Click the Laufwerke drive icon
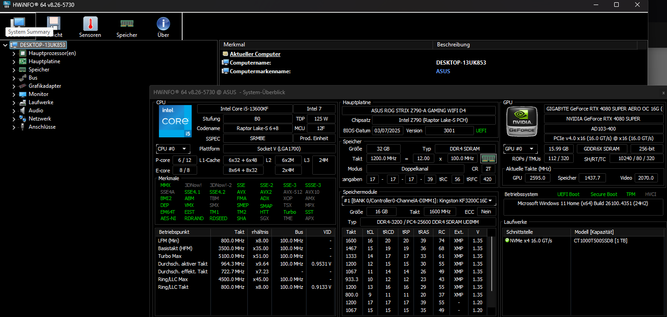The width and height of the screenshot is (667, 317). (x=23, y=102)
